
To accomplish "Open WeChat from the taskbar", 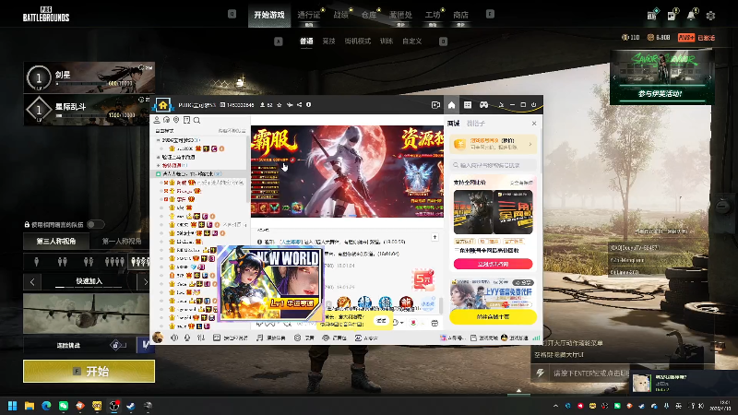I will pyautogui.click(x=64, y=406).
